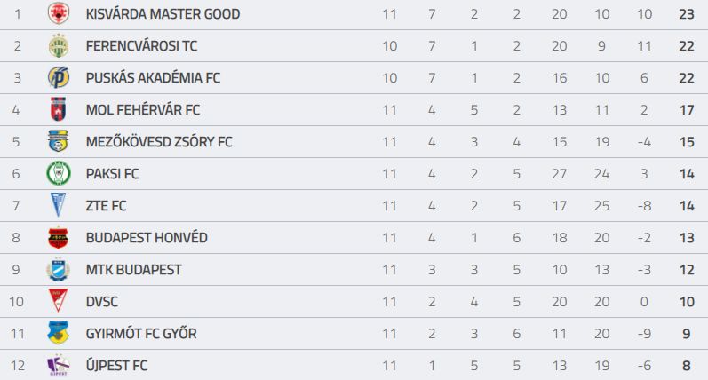Click the Mezőkövesd Zsóry FC badge
This screenshot has width=708, height=380.
tap(59, 141)
